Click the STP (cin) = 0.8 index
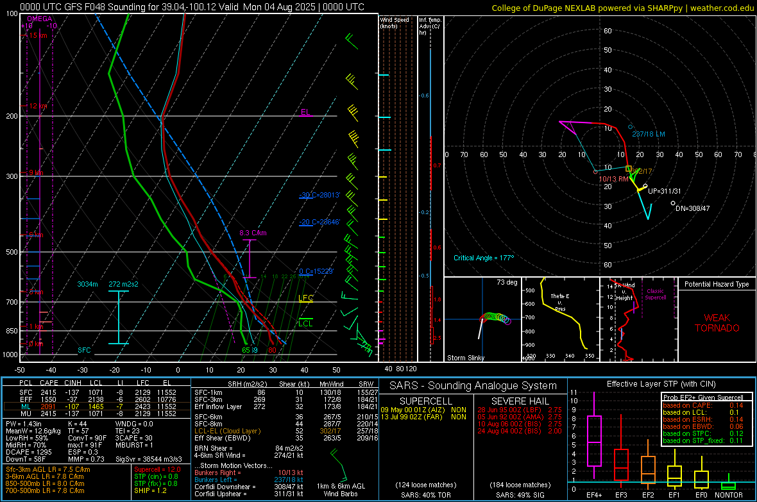Screen dimensions: 757x502 [156, 476]
